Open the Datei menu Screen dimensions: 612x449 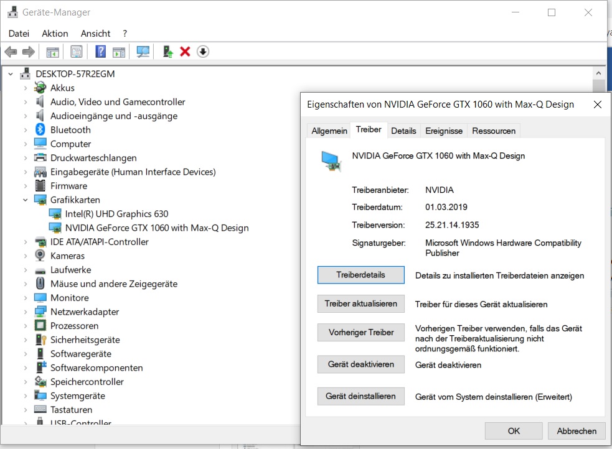click(x=19, y=34)
